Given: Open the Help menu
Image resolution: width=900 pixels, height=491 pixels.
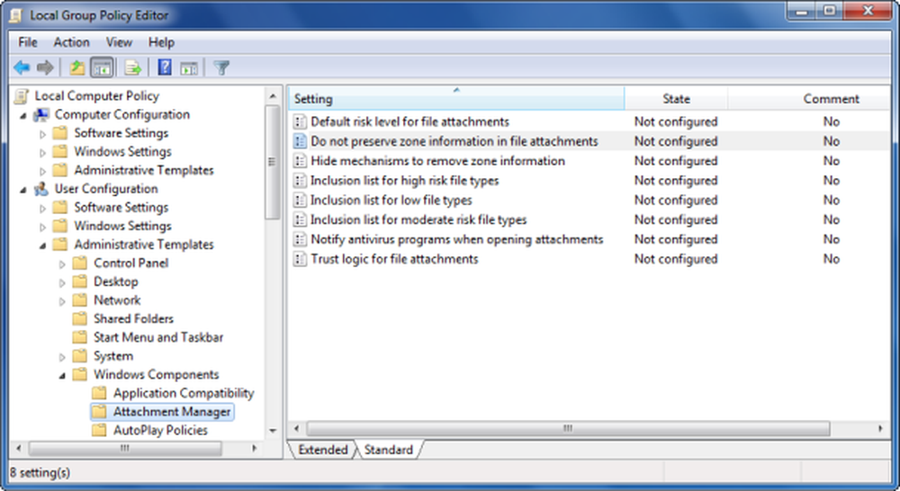Looking at the screenshot, I should pos(161,42).
